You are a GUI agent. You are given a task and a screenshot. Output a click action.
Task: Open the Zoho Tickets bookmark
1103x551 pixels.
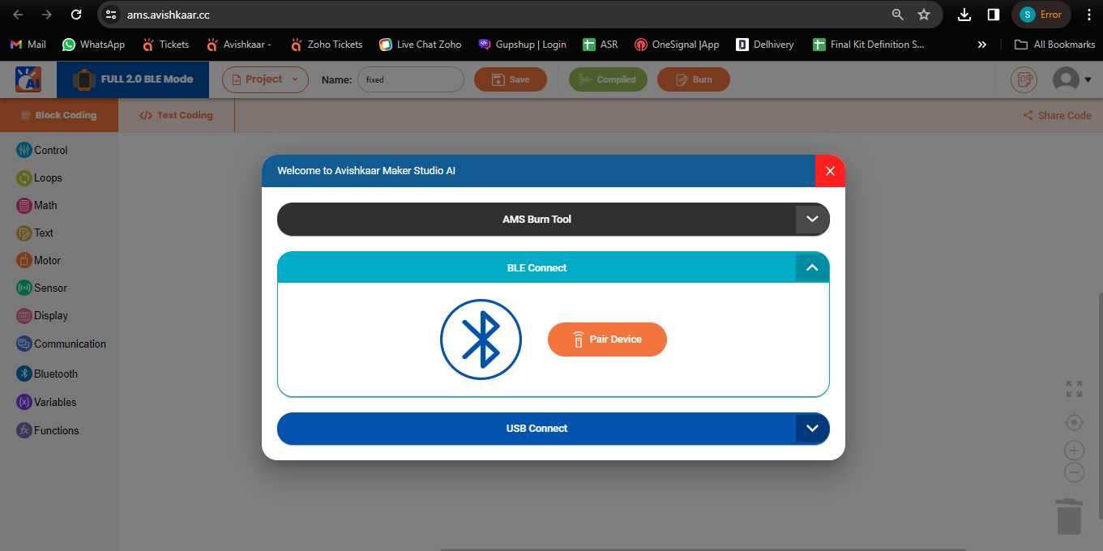click(x=327, y=45)
